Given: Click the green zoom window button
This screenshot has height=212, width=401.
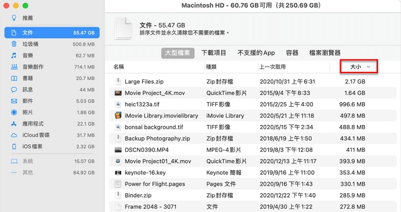Looking at the screenshot, I should tap(25, 6).
